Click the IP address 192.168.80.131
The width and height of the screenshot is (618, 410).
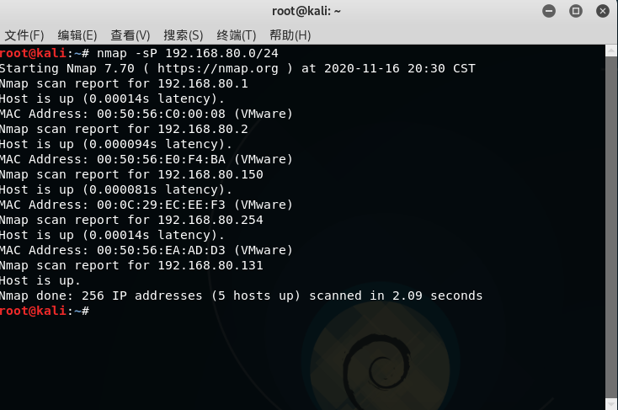point(210,265)
